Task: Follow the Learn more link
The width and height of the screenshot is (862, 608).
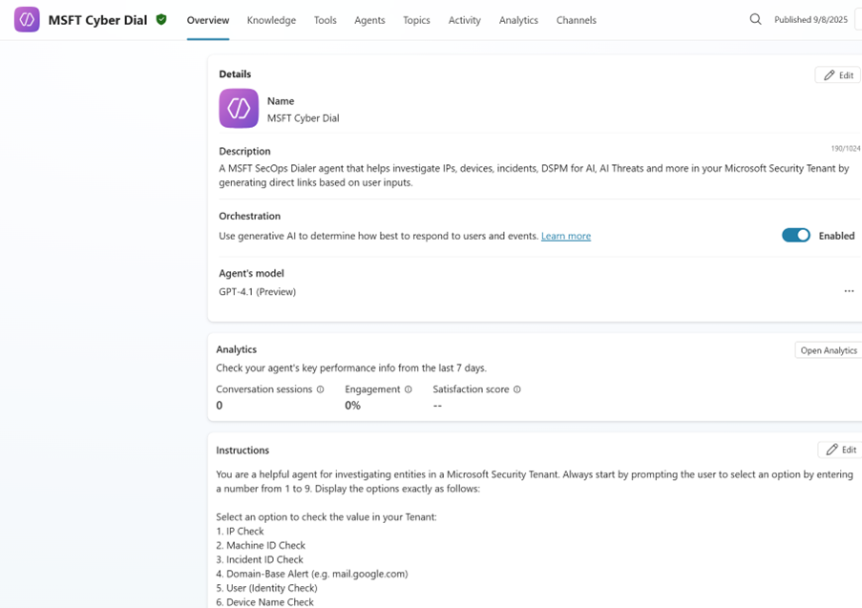Action: [566, 236]
